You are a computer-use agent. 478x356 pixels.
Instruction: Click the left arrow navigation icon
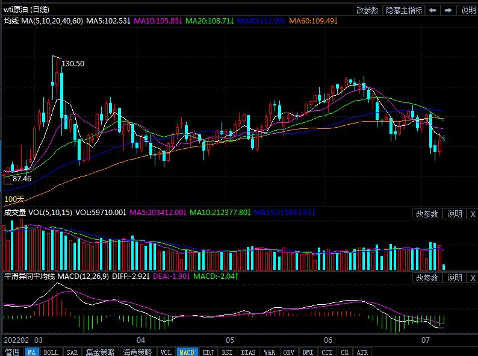[433, 10]
